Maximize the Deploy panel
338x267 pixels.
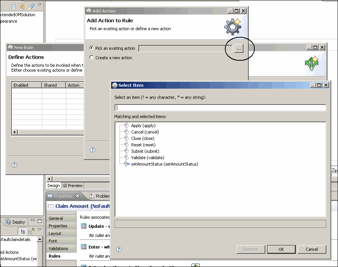pos(40,221)
